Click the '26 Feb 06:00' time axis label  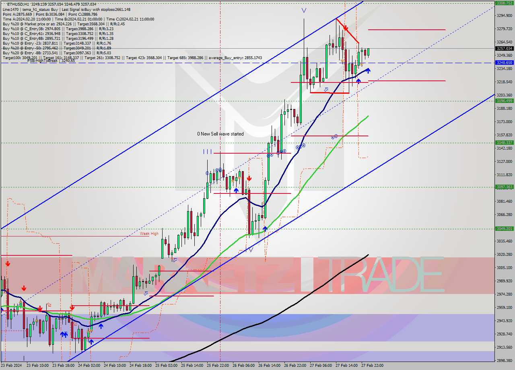tap(244, 366)
